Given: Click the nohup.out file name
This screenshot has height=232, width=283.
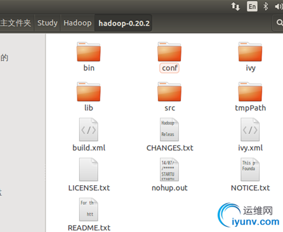Looking at the screenshot, I should tap(169, 188).
